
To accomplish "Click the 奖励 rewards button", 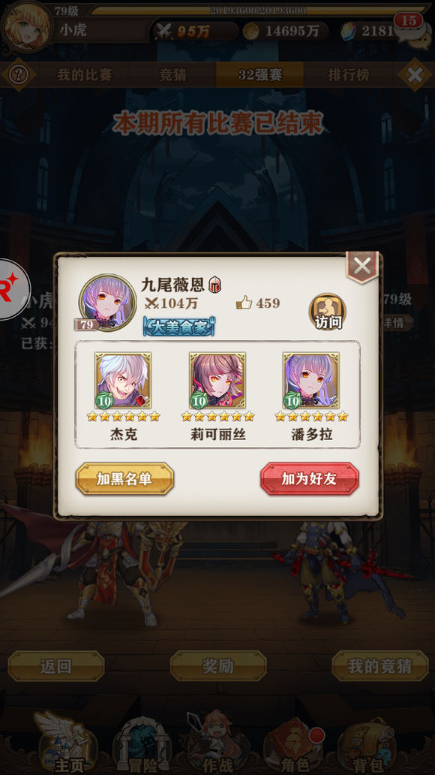I will coord(218,666).
